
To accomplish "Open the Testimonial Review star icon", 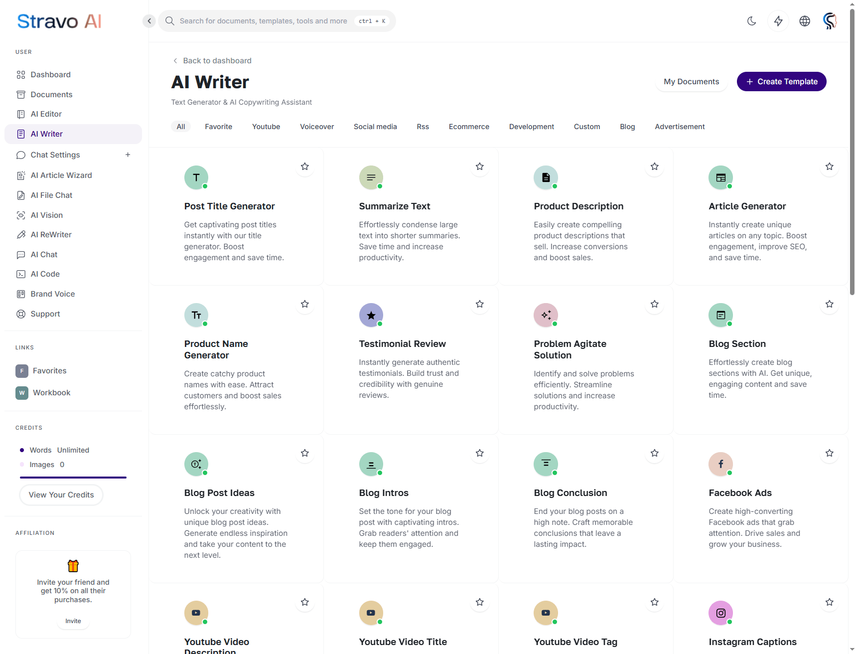I will [x=371, y=315].
